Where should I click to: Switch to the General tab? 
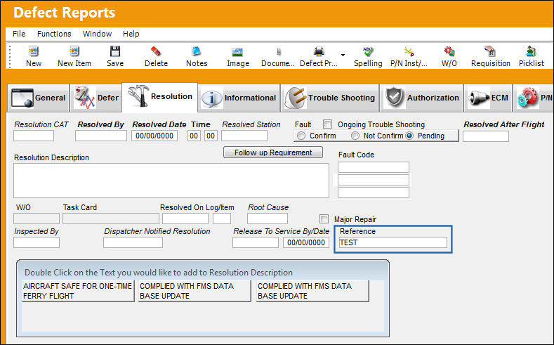tap(38, 98)
